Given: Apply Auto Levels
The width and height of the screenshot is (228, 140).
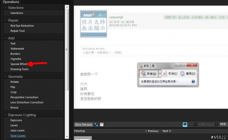Looking at the screenshot, I should pos(17,130).
